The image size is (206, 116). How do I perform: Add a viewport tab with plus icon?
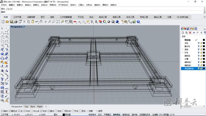(x=46, y=106)
